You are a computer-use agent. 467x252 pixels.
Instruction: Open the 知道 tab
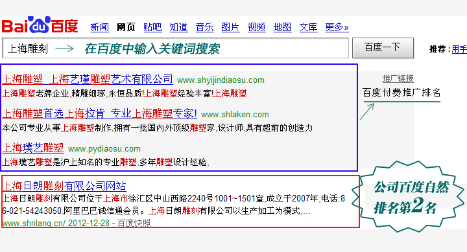178,27
